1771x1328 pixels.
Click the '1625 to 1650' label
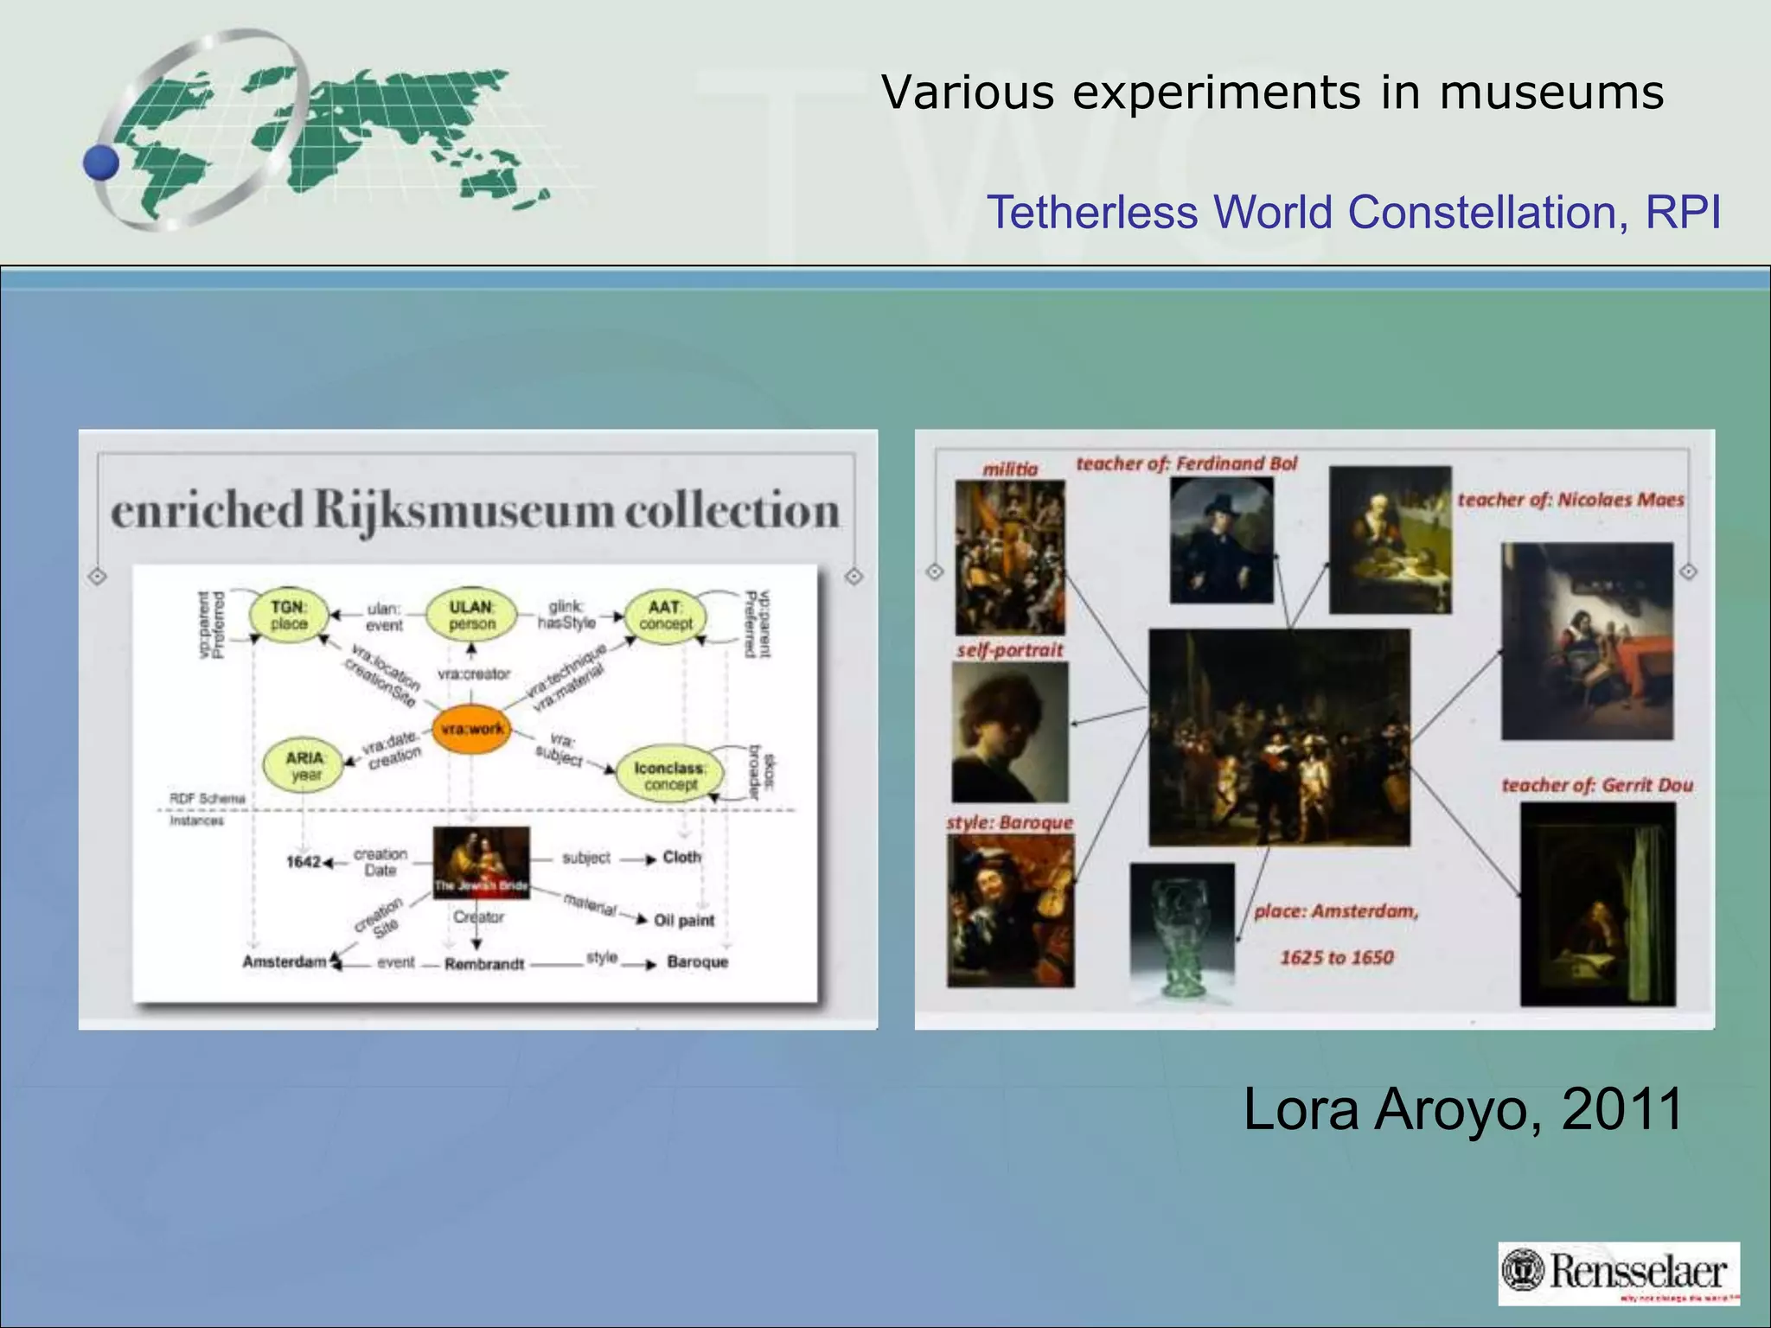pos(1337,957)
